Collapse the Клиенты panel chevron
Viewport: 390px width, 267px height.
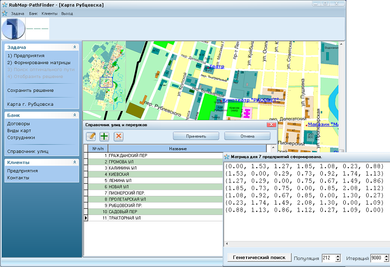[75, 162]
